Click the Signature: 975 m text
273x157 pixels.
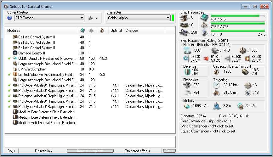[x=193, y=116]
